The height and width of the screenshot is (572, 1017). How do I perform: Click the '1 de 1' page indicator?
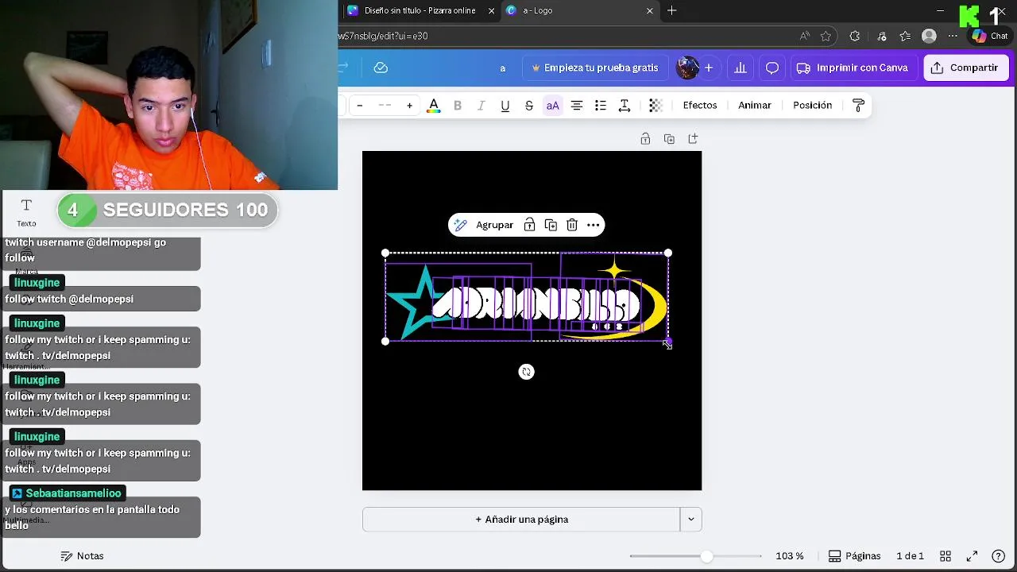click(x=910, y=556)
